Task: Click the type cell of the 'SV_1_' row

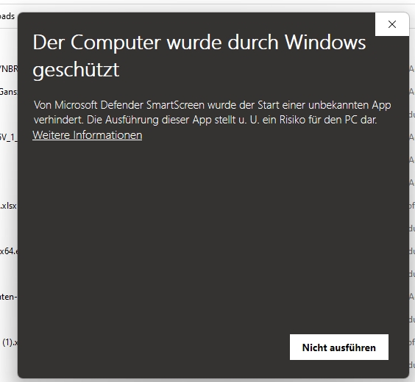Action: coord(412,137)
